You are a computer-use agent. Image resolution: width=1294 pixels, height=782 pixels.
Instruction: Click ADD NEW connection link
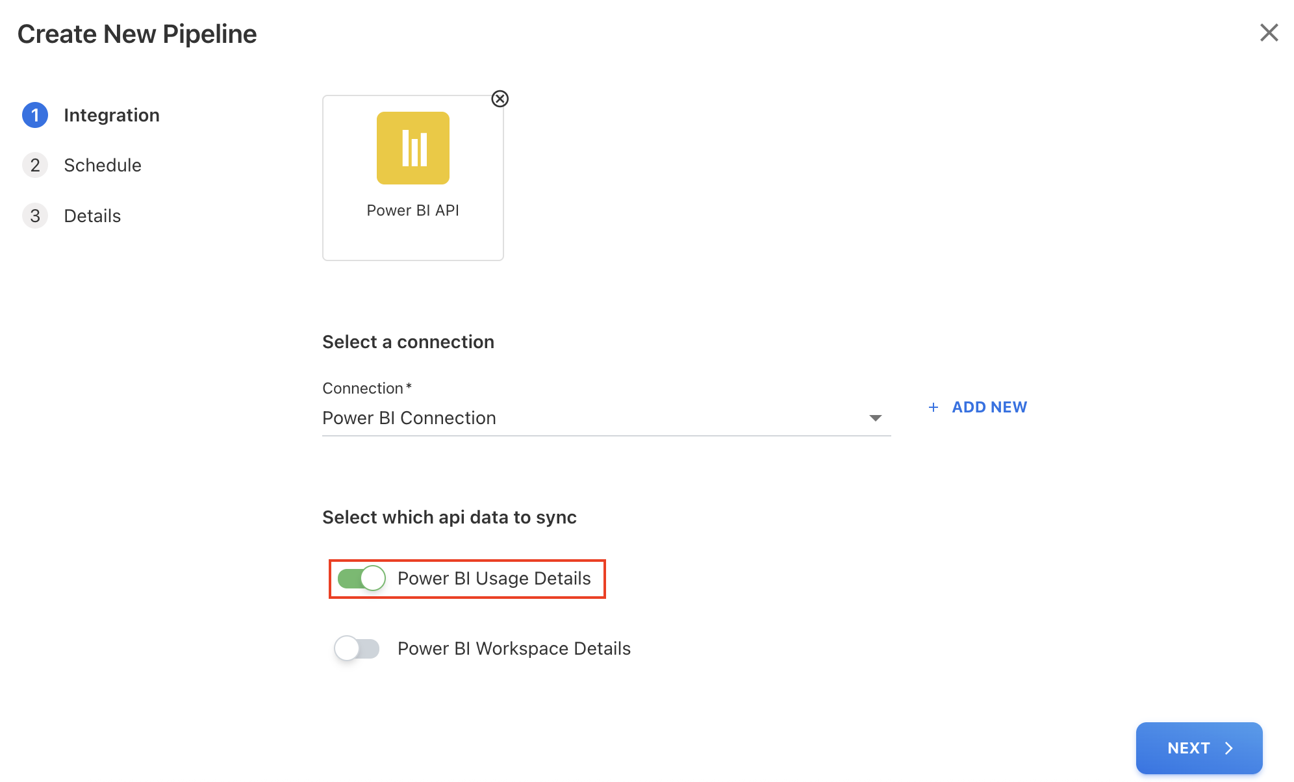tap(989, 407)
